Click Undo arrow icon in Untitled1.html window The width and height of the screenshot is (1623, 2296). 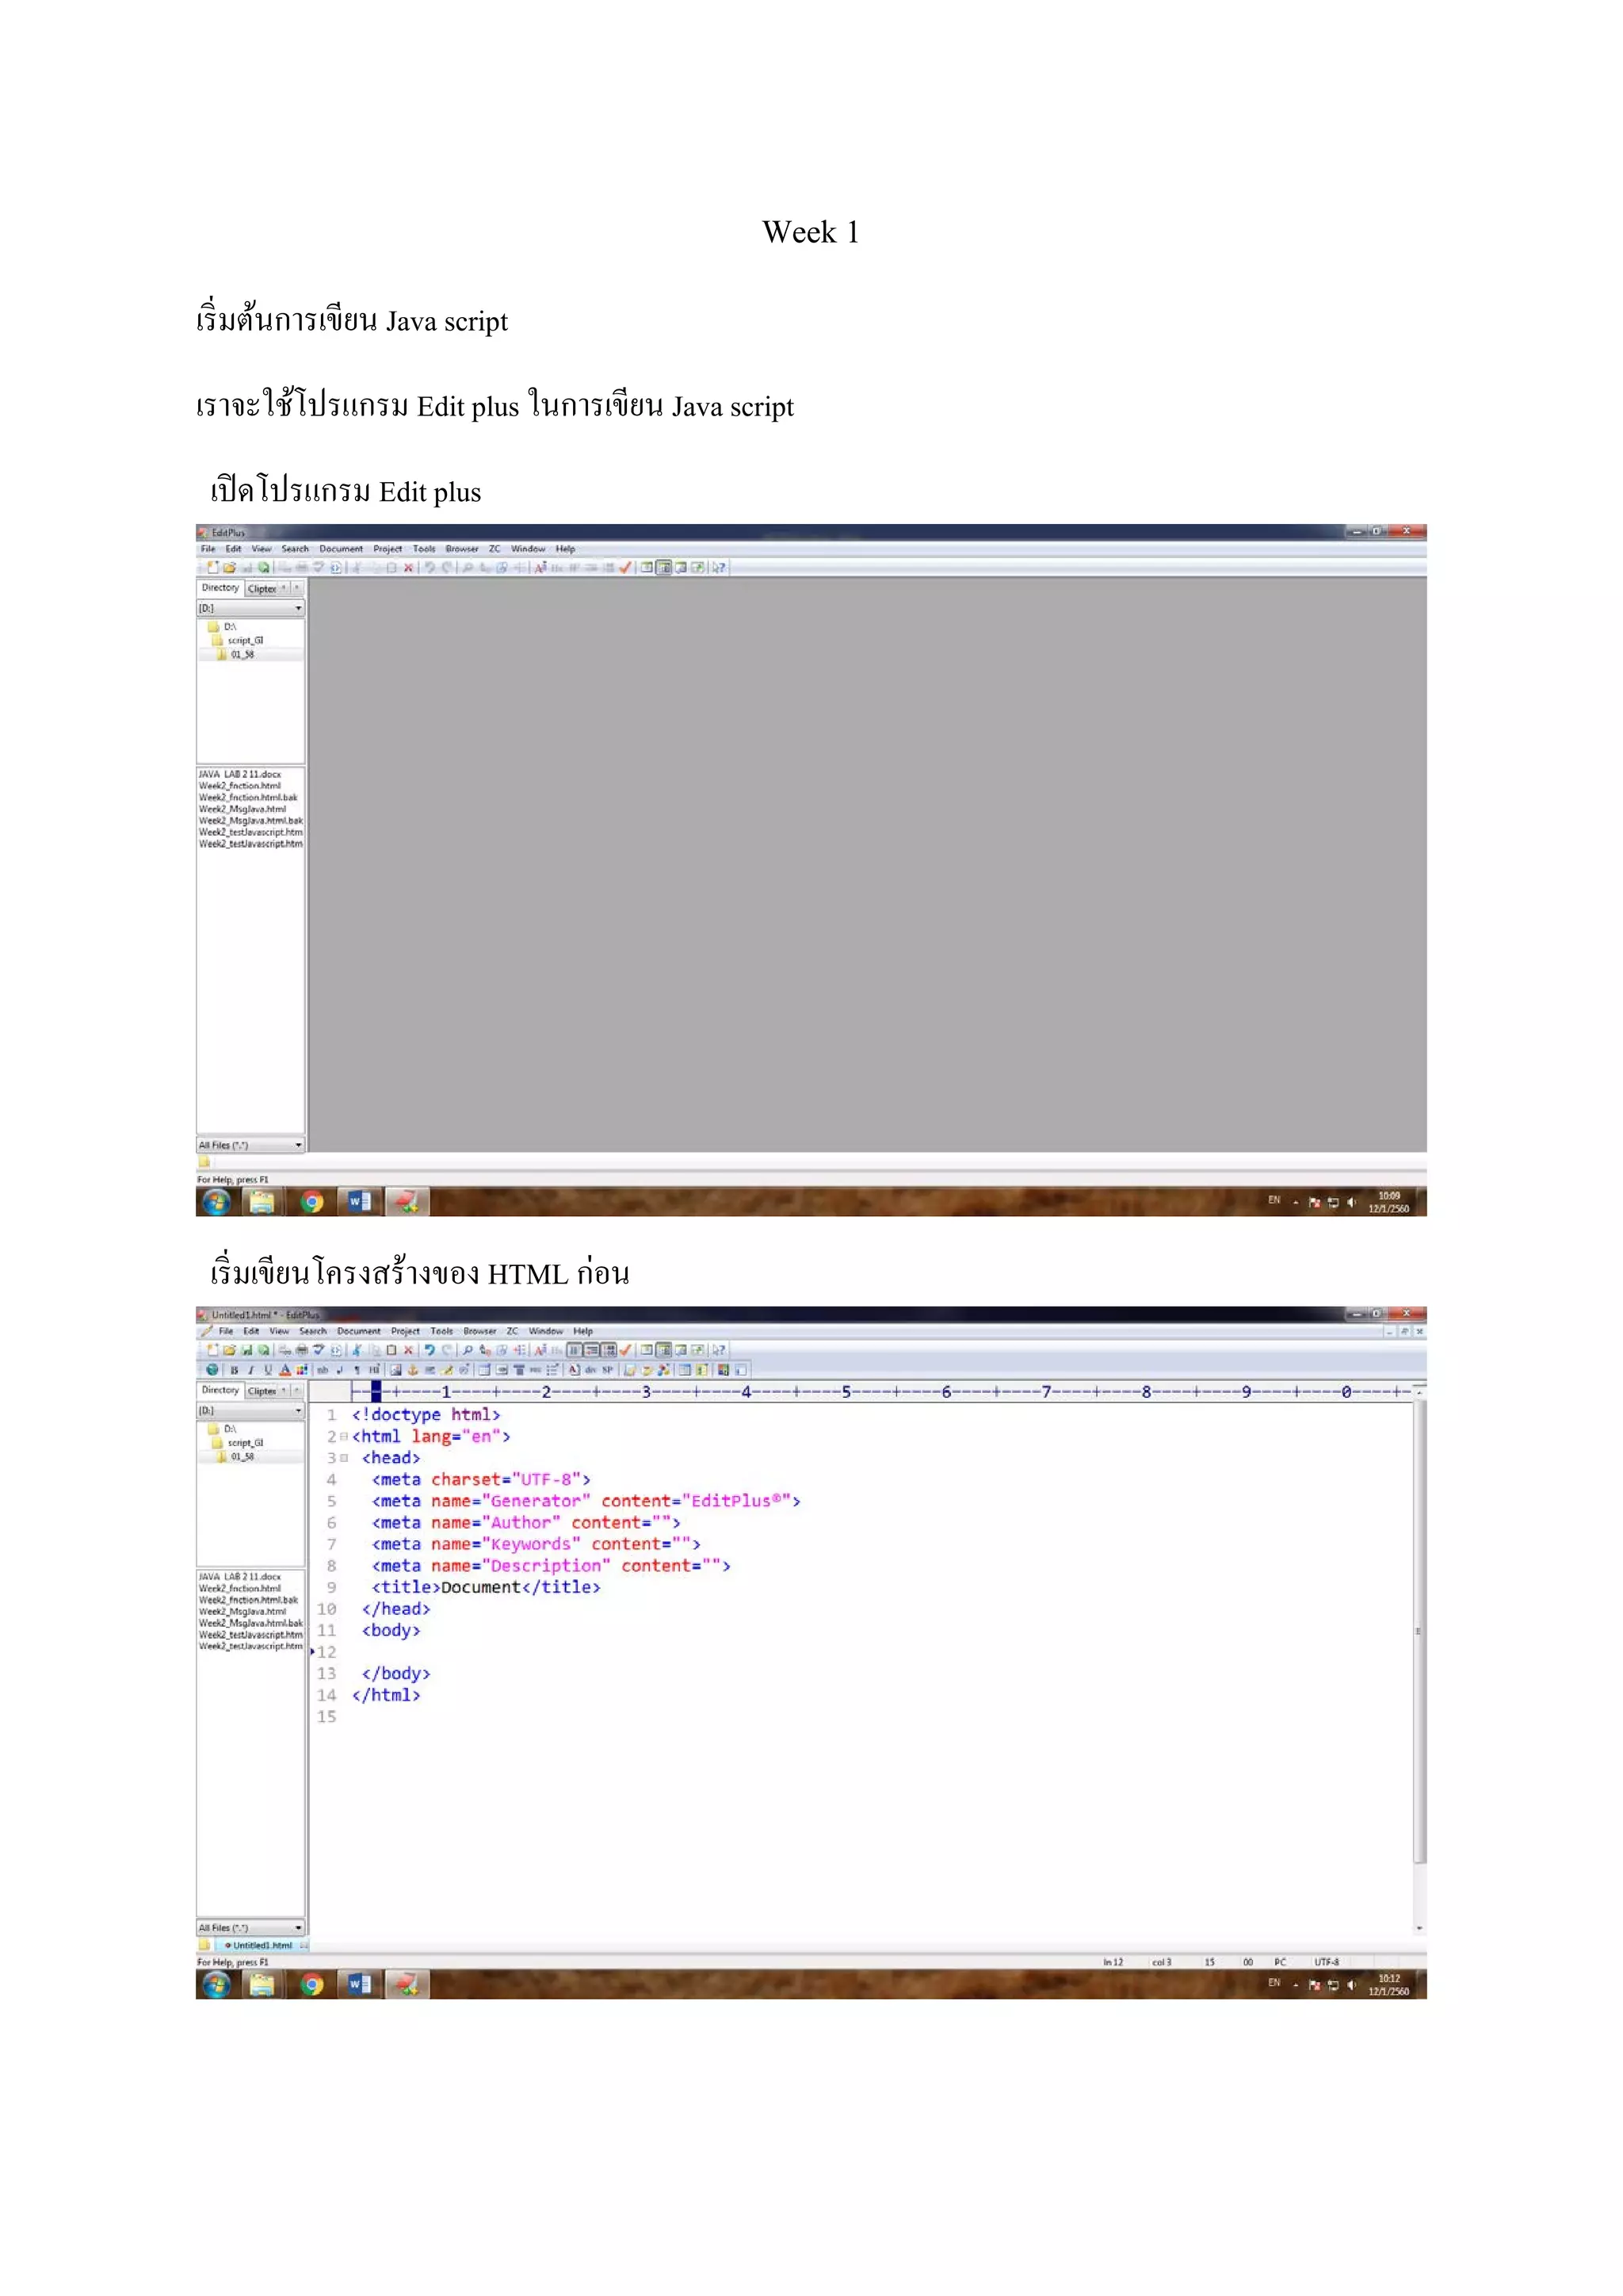click(x=430, y=1350)
